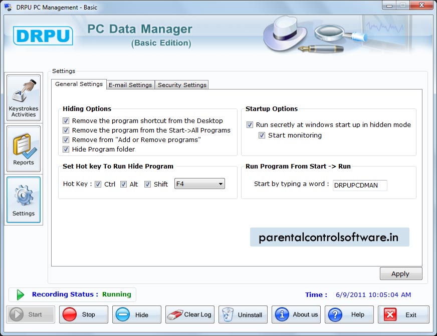Exit the application via Exit button

tap(403, 314)
